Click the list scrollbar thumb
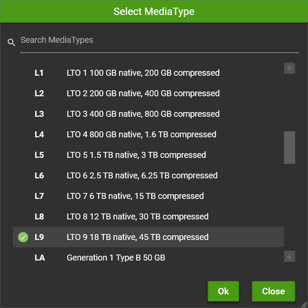The image size is (308, 308). (x=289, y=148)
